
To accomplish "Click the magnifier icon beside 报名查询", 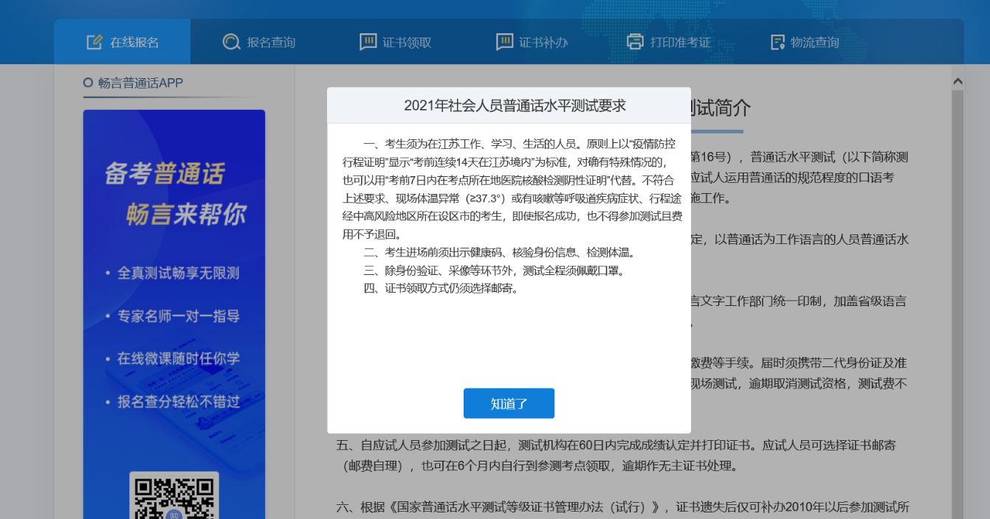I will [x=231, y=42].
